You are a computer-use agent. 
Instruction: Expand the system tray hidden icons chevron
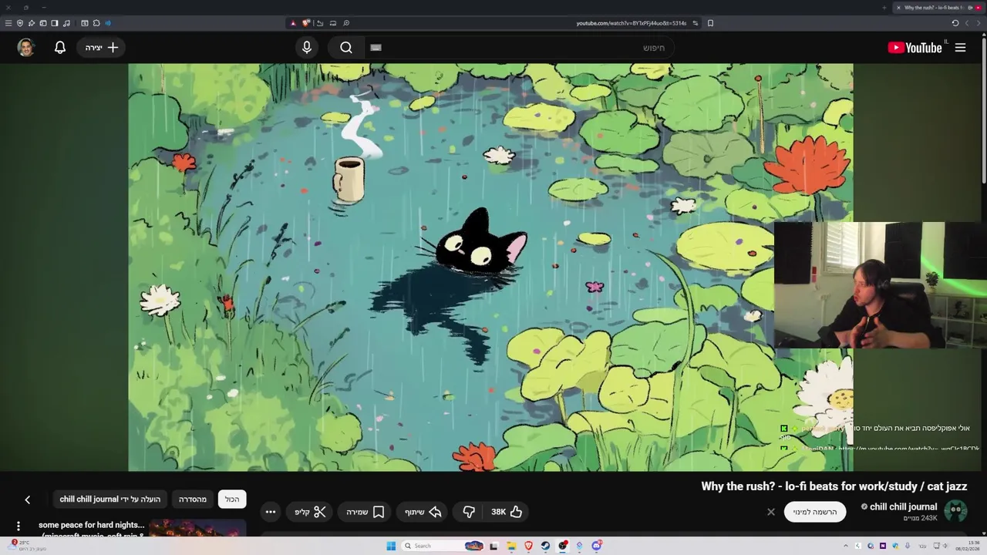click(x=846, y=546)
